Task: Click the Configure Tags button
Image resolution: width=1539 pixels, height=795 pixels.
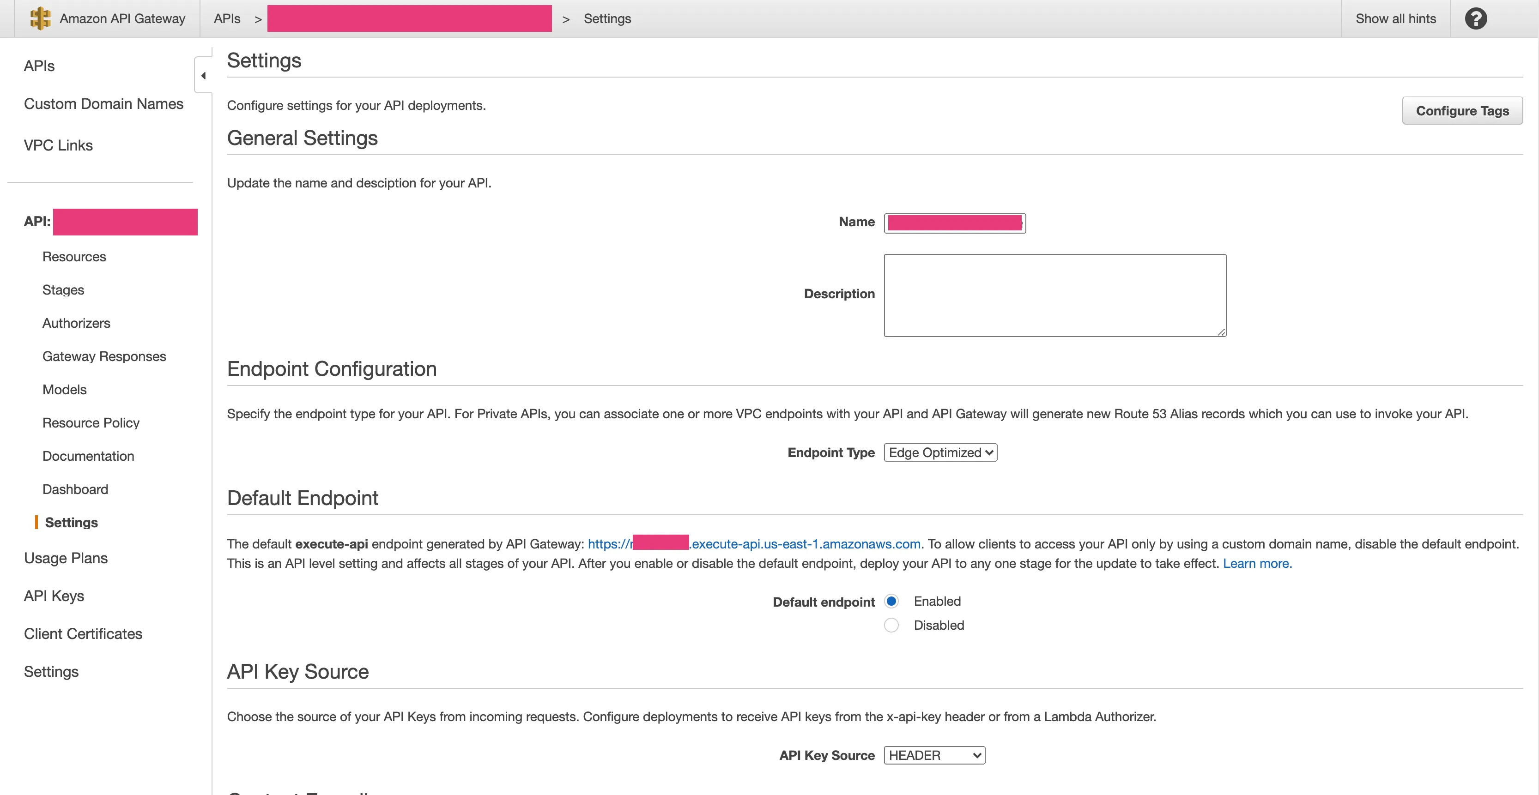Action: (x=1461, y=110)
